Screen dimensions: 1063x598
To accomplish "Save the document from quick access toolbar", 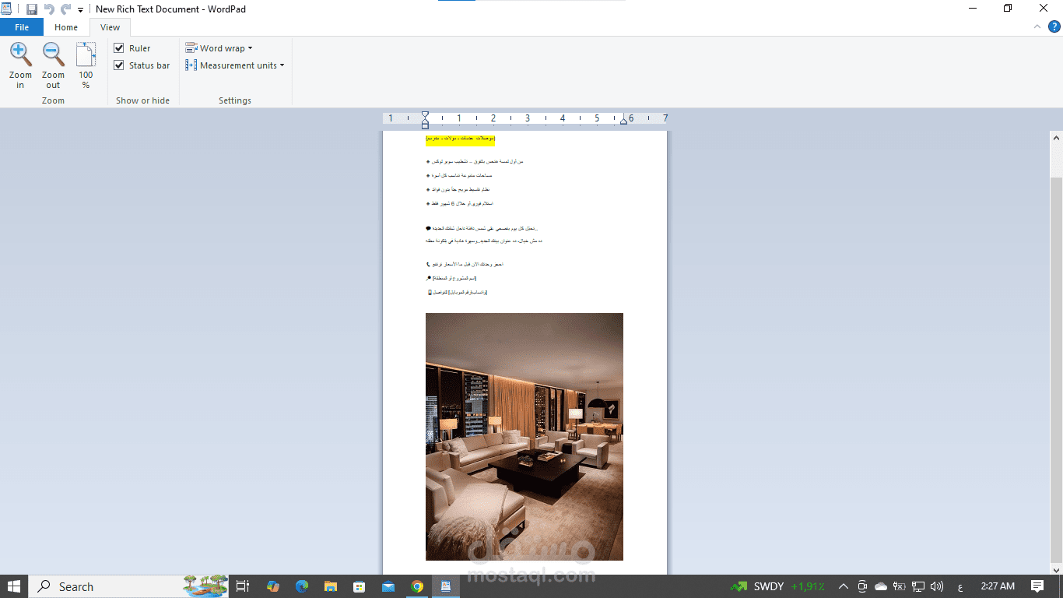I will coord(32,9).
